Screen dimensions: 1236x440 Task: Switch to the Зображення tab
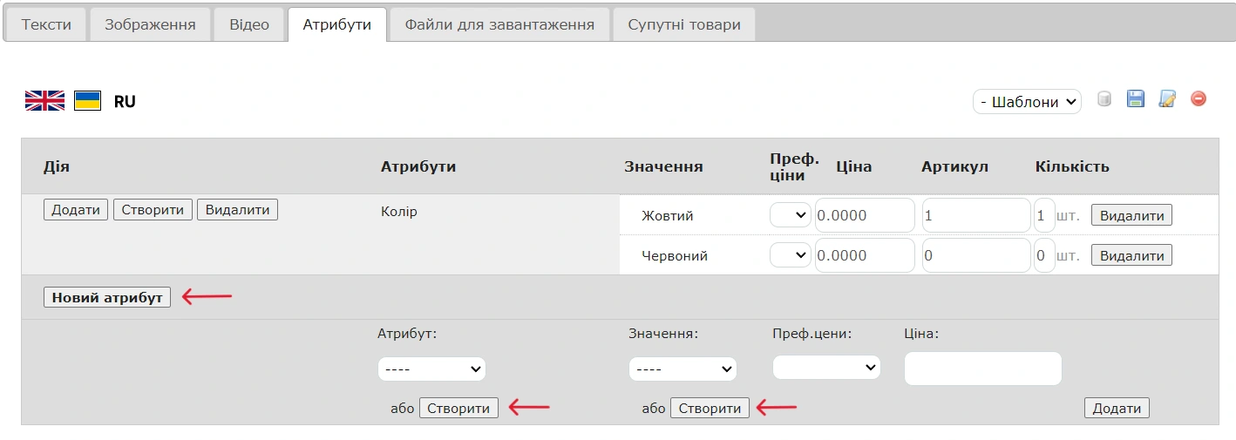tap(150, 24)
